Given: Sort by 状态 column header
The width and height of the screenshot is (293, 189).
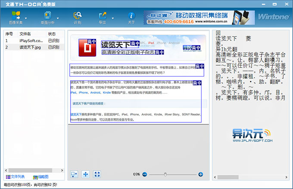Looking at the screenshot, I should (x=52, y=34).
